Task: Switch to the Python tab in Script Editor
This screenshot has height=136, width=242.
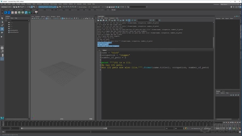Action: tap(104, 51)
